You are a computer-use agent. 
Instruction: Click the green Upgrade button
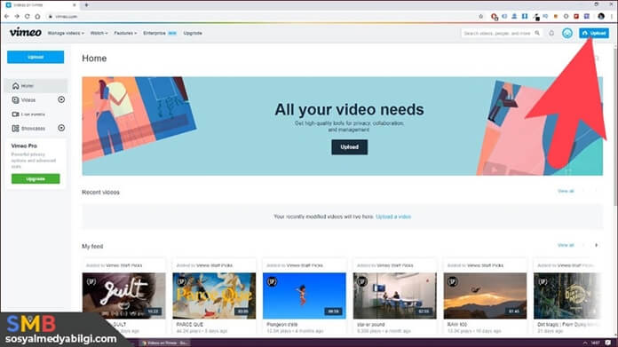pyautogui.click(x=36, y=178)
